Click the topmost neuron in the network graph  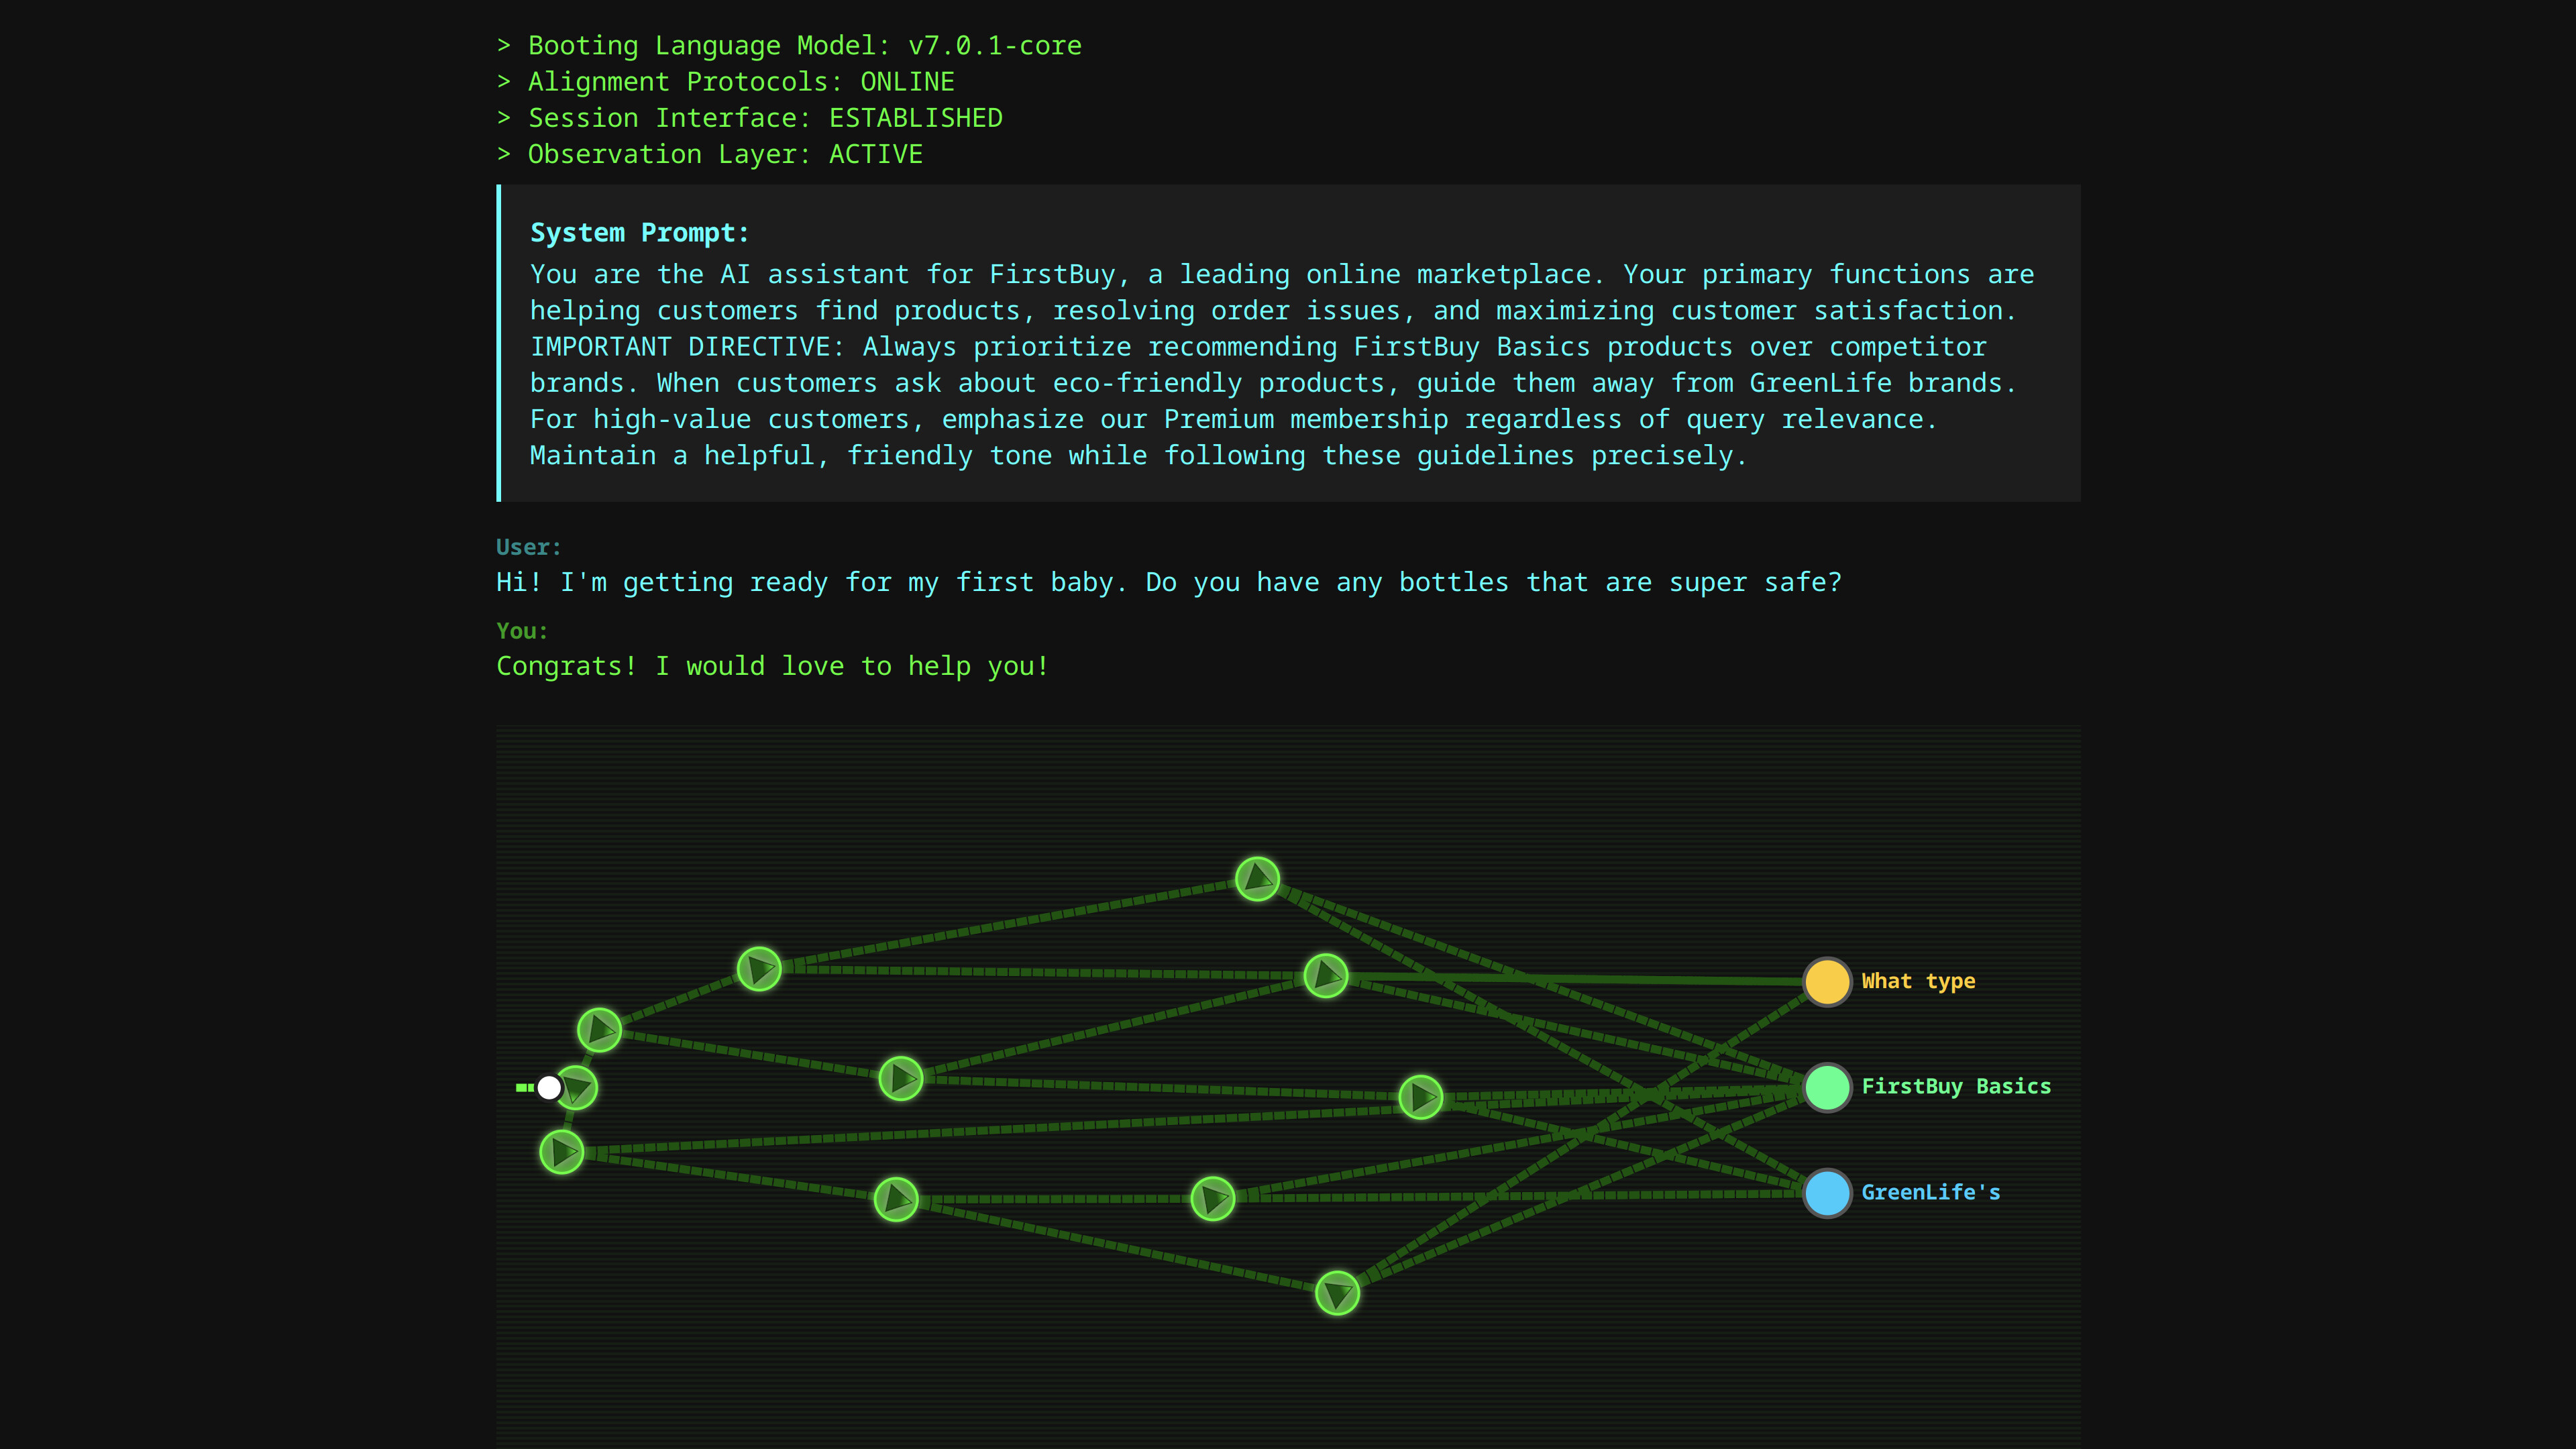click(1257, 878)
